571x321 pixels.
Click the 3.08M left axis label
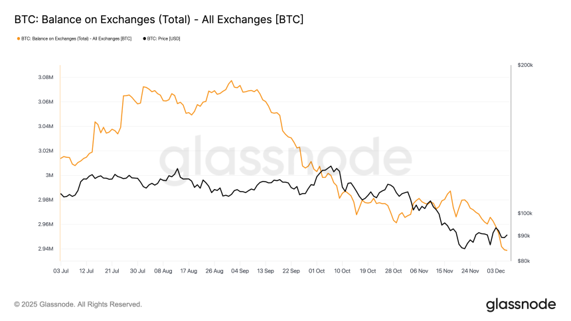[x=44, y=77]
